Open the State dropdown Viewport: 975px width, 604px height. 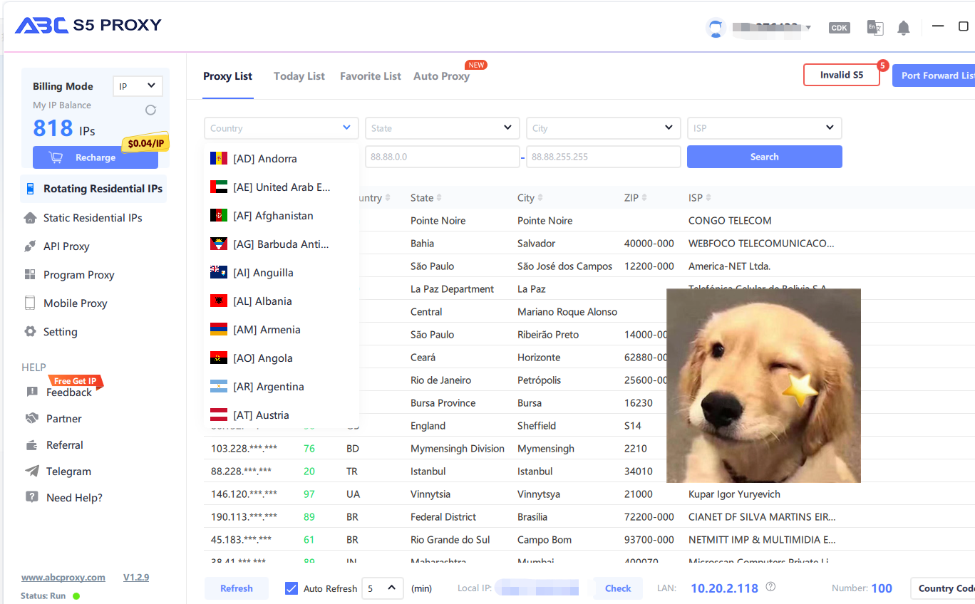(x=442, y=128)
